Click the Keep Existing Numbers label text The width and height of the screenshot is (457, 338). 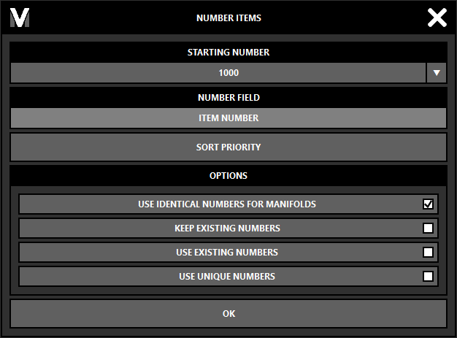[x=227, y=228]
